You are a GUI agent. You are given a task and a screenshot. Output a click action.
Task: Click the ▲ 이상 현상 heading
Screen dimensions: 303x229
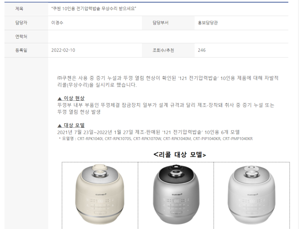[x=71, y=98]
